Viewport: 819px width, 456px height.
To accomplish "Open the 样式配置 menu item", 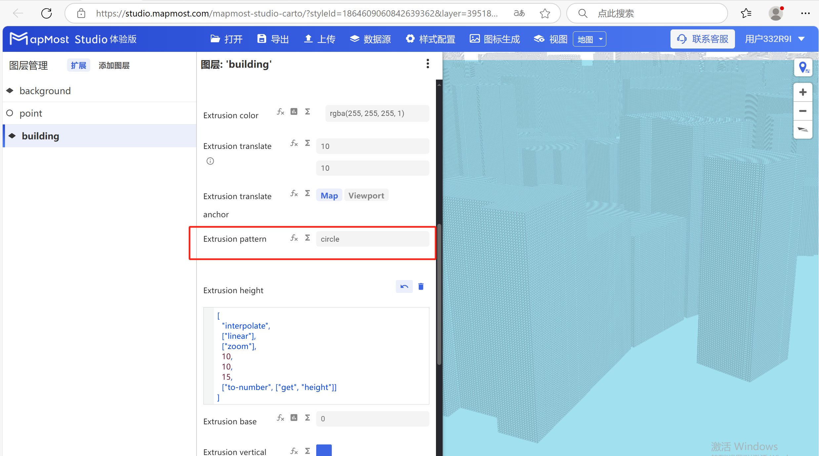I will 430,39.
